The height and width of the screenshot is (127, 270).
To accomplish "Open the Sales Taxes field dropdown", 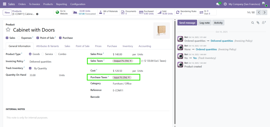I will point(126,61).
